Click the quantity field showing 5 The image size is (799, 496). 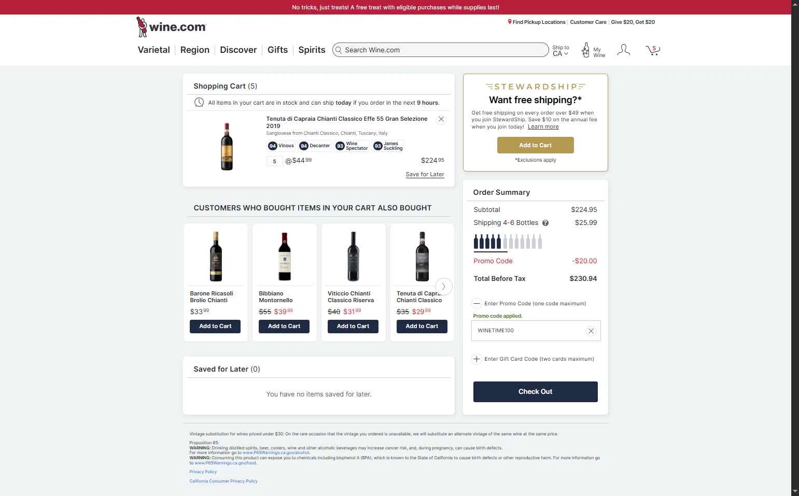[x=274, y=161]
